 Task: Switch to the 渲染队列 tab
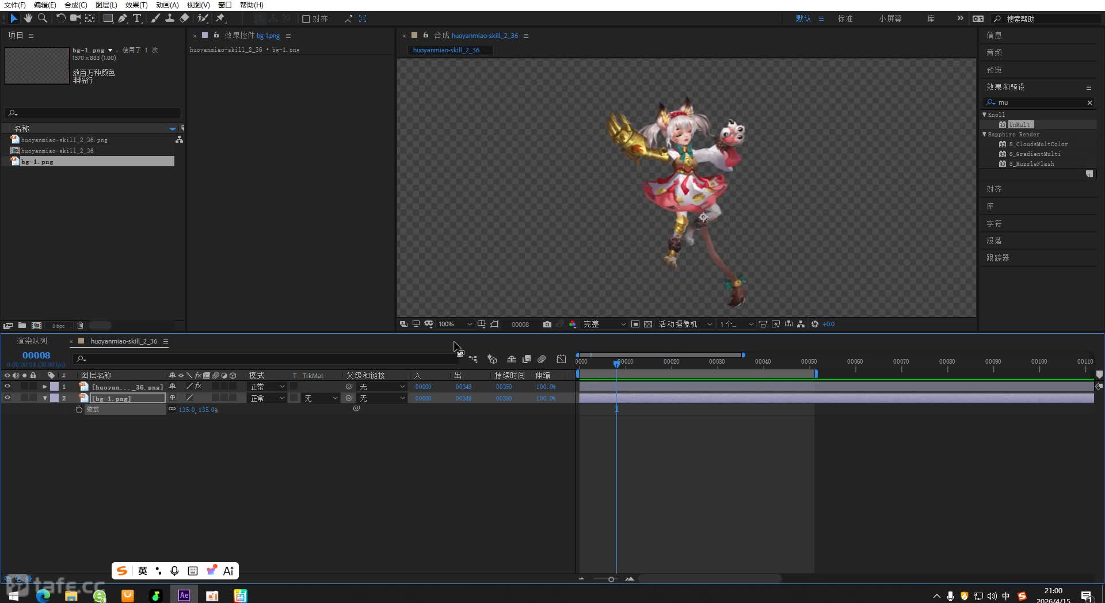pos(32,341)
